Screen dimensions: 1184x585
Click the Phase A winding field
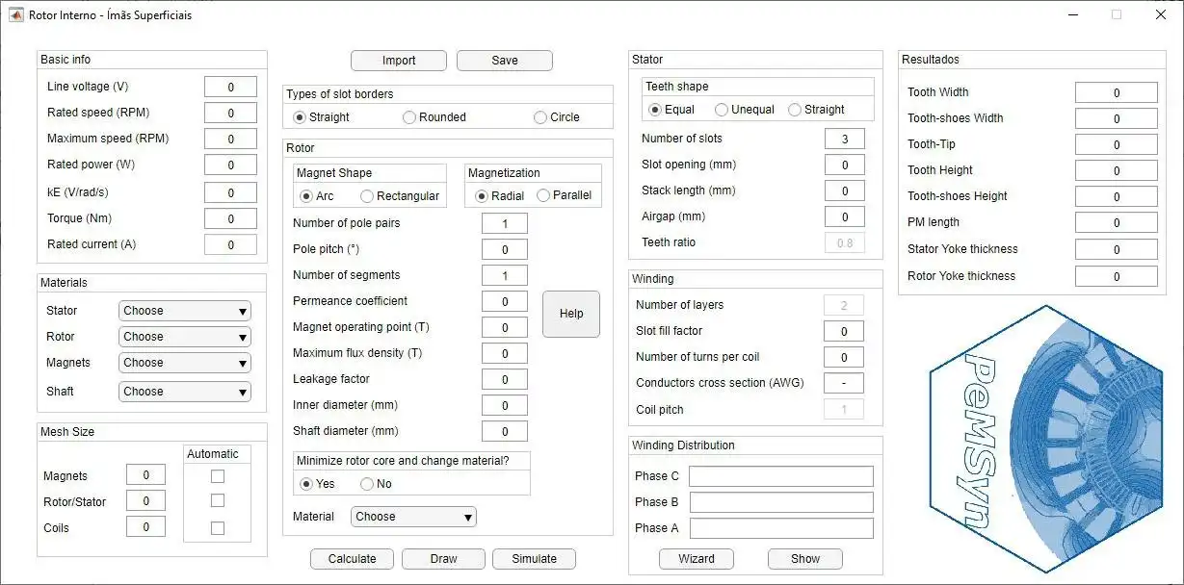[x=781, y=528]
